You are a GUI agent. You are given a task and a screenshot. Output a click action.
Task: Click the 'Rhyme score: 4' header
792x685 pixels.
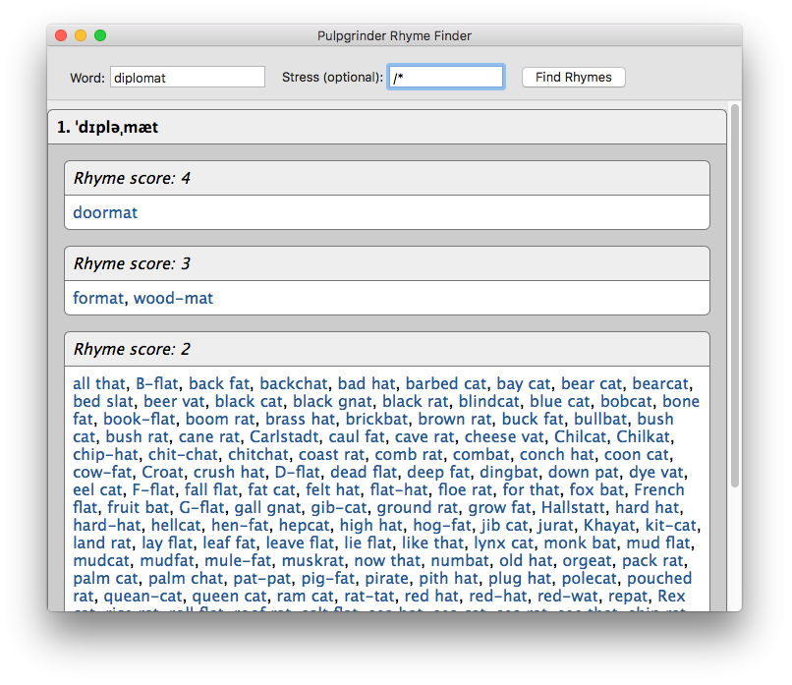point(387,178)
